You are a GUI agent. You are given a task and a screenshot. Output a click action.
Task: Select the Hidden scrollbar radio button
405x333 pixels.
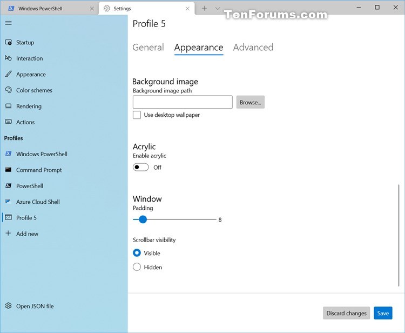(137, 267)
